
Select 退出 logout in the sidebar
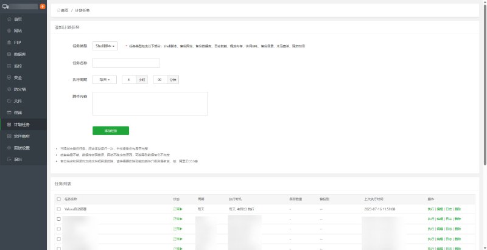click(18, 159)
